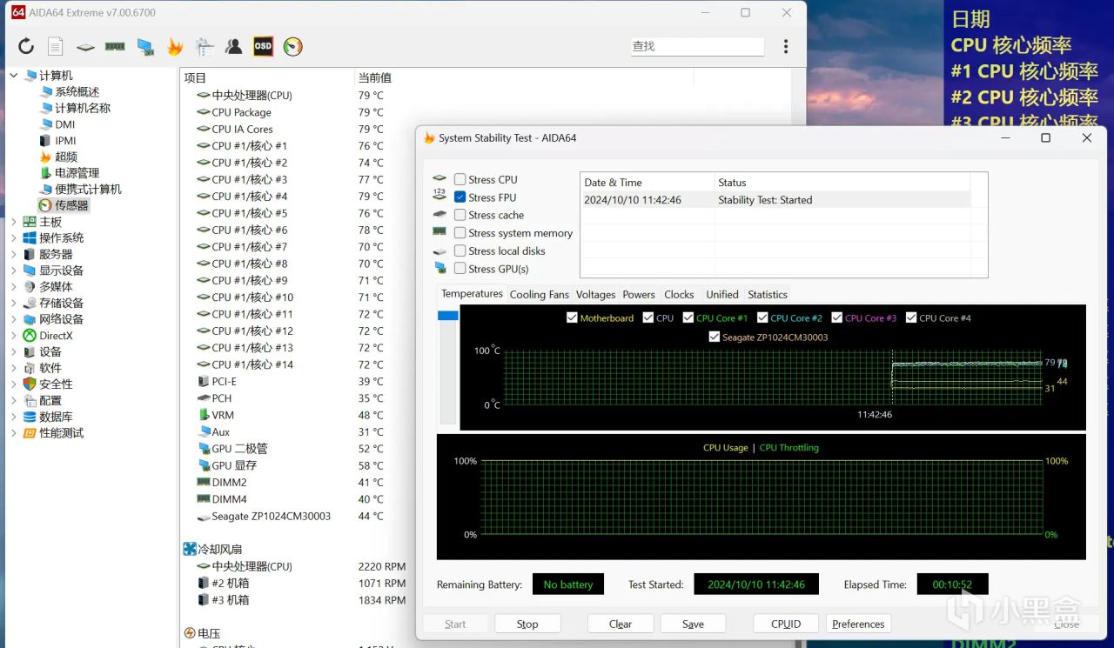Open the OSD panel toolbar icon
Viewport: 1114px width, 648px height.
point(263,47)
